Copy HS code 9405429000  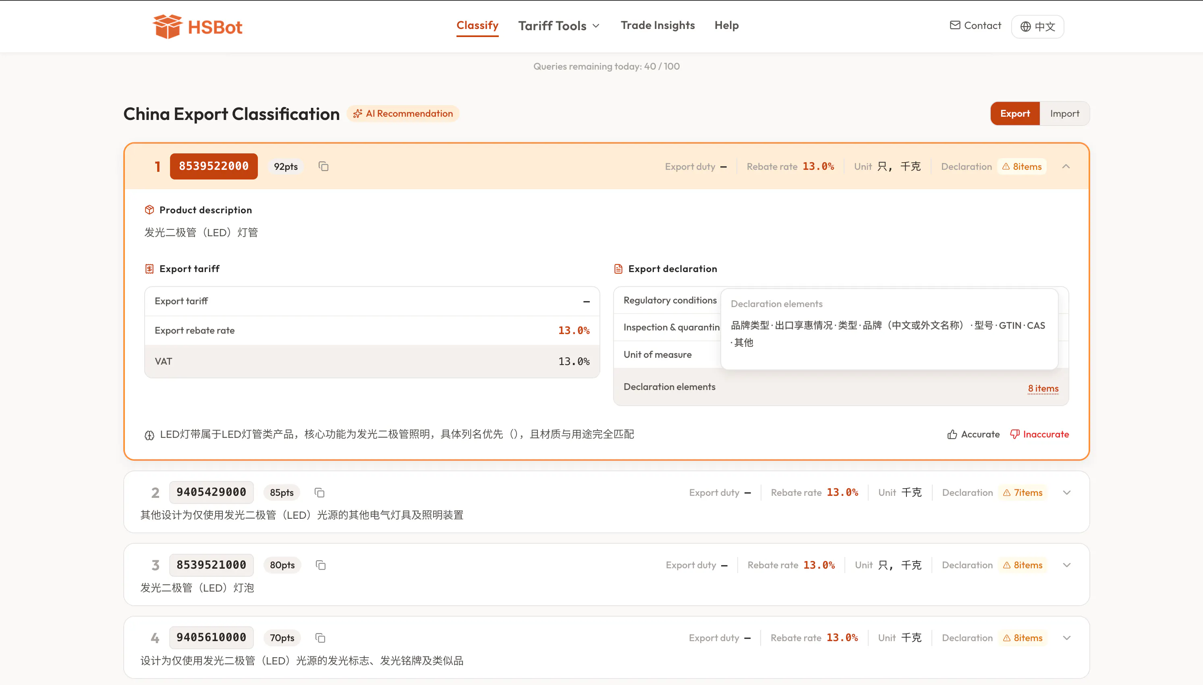[x=320, y=493]
